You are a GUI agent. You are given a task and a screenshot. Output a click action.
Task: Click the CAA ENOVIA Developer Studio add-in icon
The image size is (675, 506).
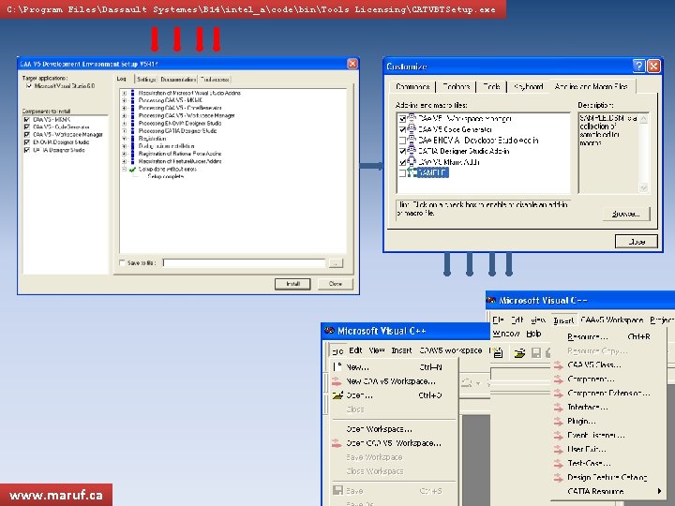tap(412, 140)
